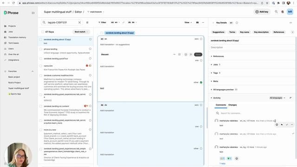Click status circle next to Key Details
The width and height of the screenshot is (297, 167).
(x=237, y=23)
